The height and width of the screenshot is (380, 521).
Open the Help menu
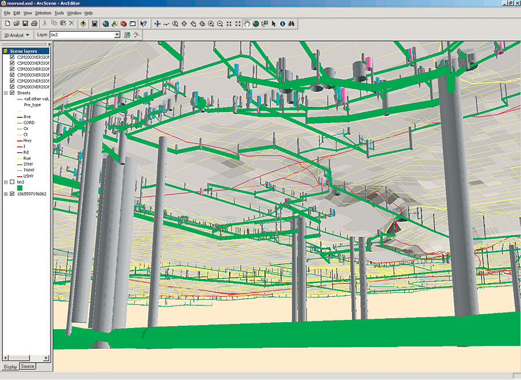click(89, 13)
